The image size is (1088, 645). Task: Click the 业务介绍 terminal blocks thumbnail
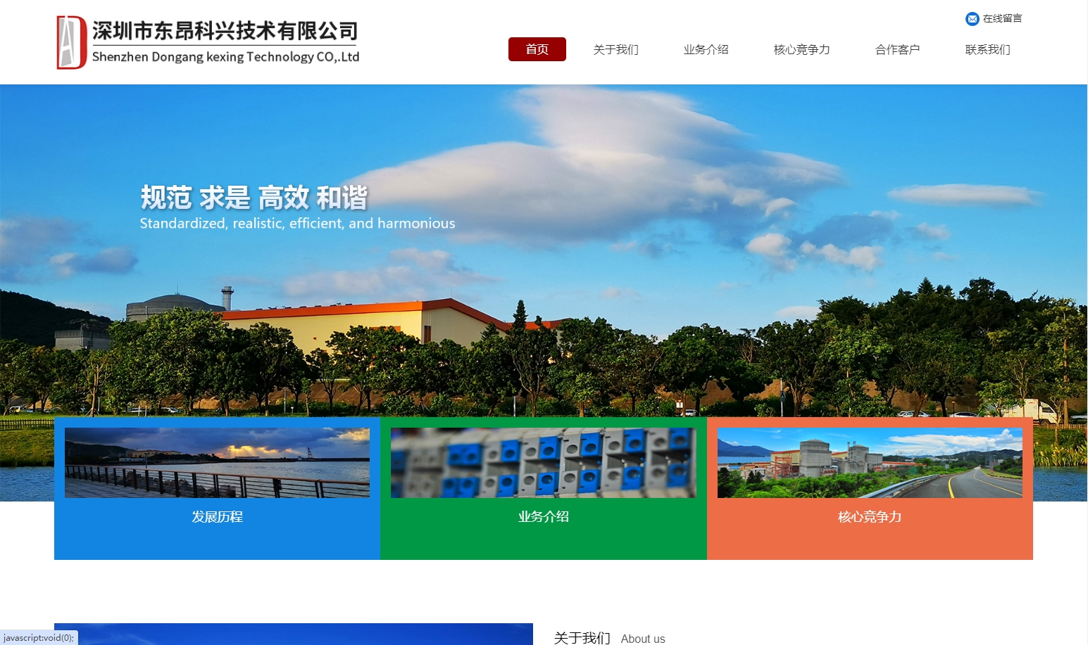point(543,463)
